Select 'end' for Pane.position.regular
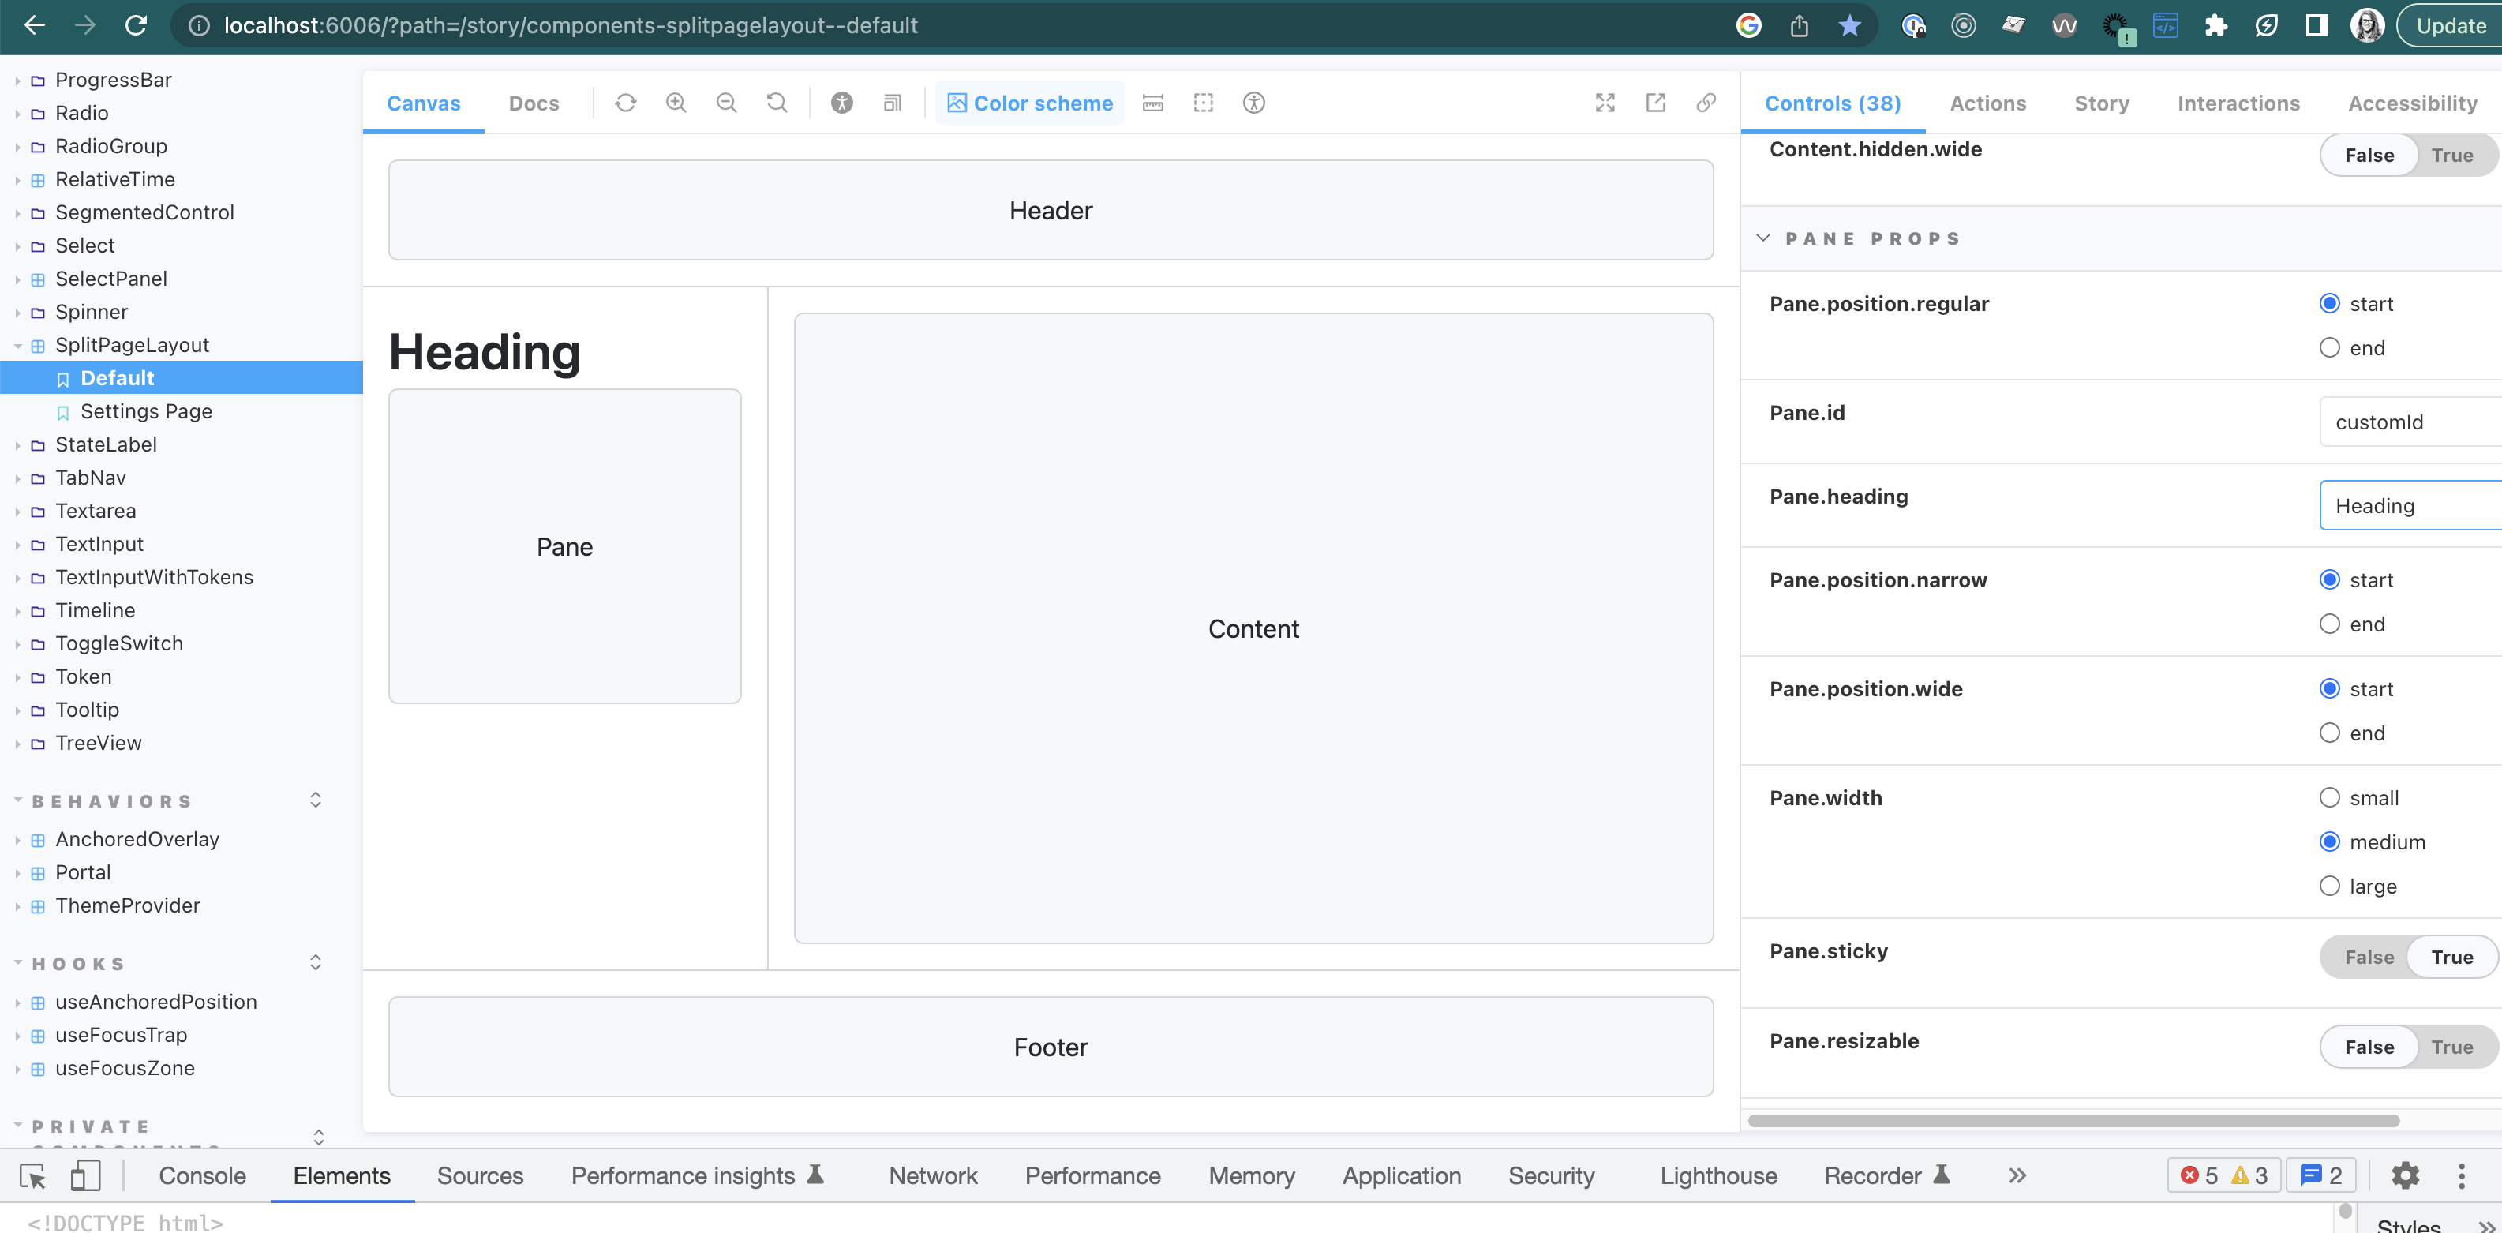Viewport: 2502px width, 1233px height. coord(2329,348)
